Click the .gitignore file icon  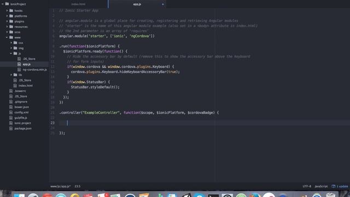pos(11,102)
